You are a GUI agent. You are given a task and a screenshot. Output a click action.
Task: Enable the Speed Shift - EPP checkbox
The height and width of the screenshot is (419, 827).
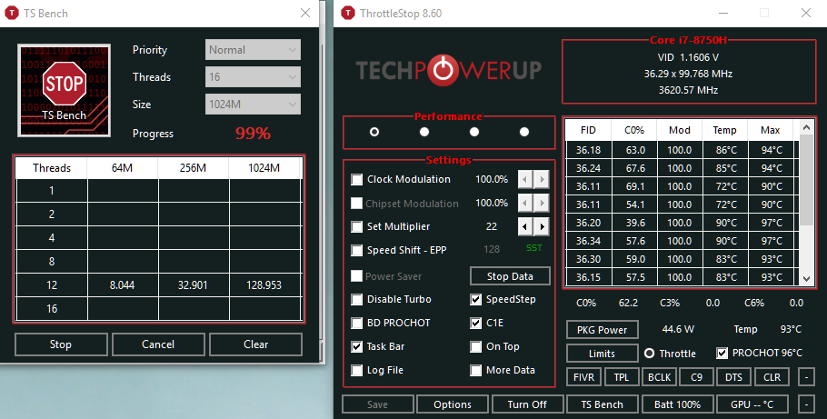point(357,250)
